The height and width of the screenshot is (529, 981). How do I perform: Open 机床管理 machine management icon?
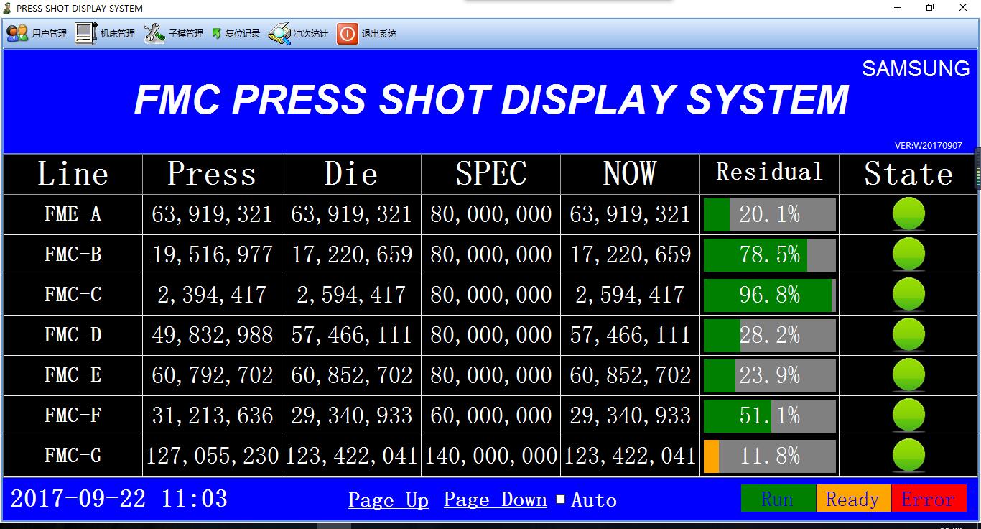click(x=85, y=34)
